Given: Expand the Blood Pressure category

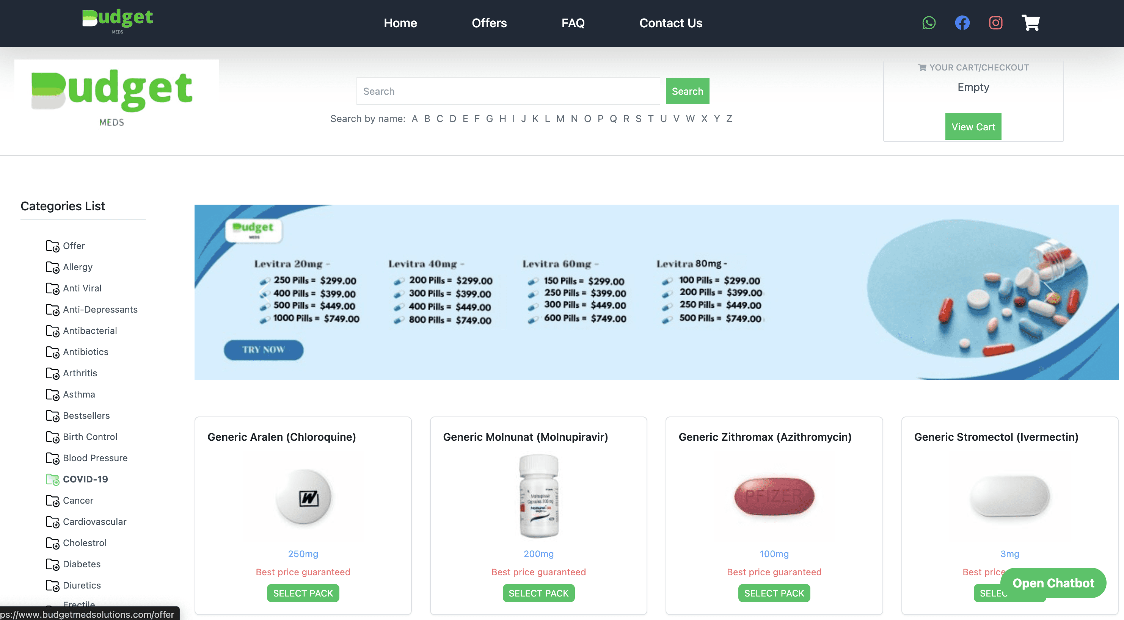Looking at the screenshot, I should pos(95,458).
